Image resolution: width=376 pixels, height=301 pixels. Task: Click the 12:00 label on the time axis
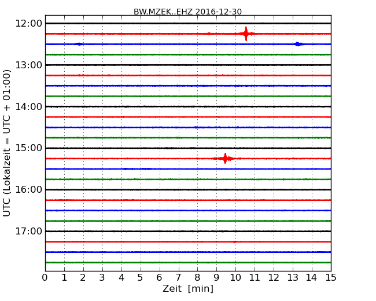28,23
